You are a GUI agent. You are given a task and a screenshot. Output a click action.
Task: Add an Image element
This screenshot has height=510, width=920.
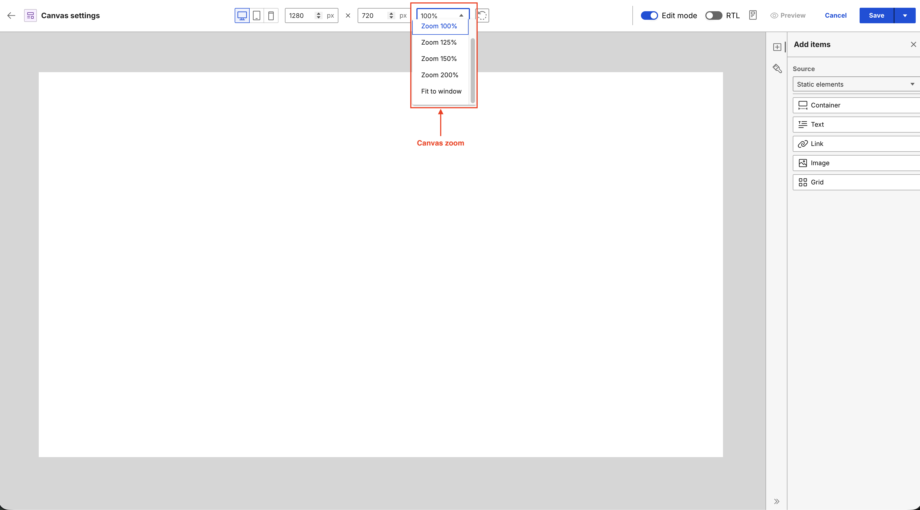coord(856,163)
